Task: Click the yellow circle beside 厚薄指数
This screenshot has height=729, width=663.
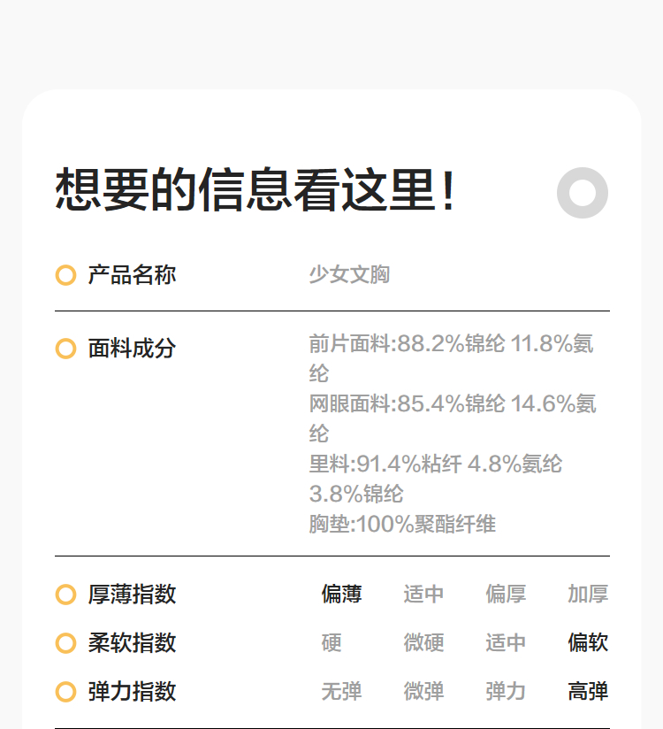Action: [x=65, y=595]
